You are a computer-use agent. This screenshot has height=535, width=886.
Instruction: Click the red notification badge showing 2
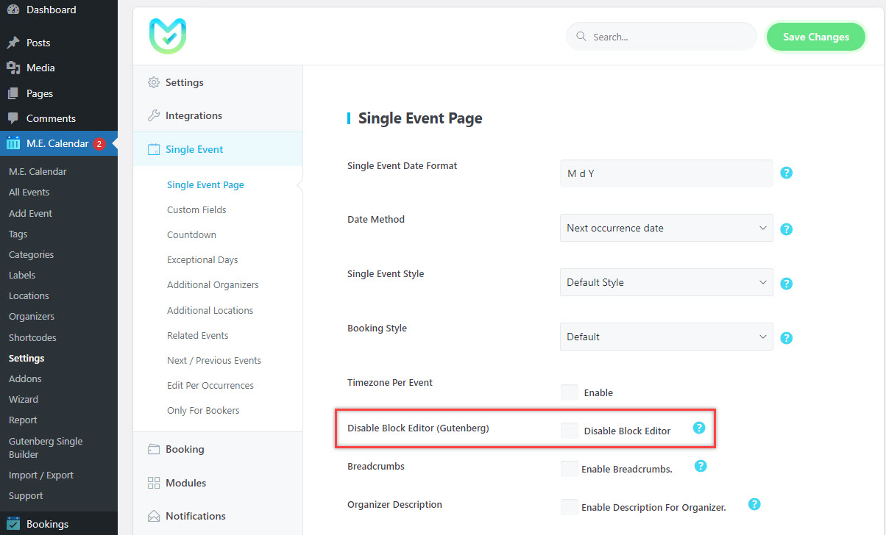(x=99, y=144)
